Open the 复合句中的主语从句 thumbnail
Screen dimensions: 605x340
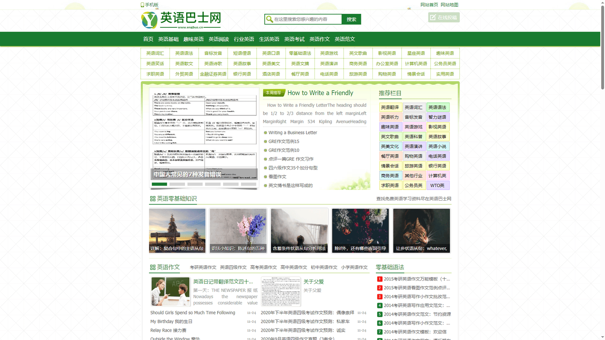point(177,231)
